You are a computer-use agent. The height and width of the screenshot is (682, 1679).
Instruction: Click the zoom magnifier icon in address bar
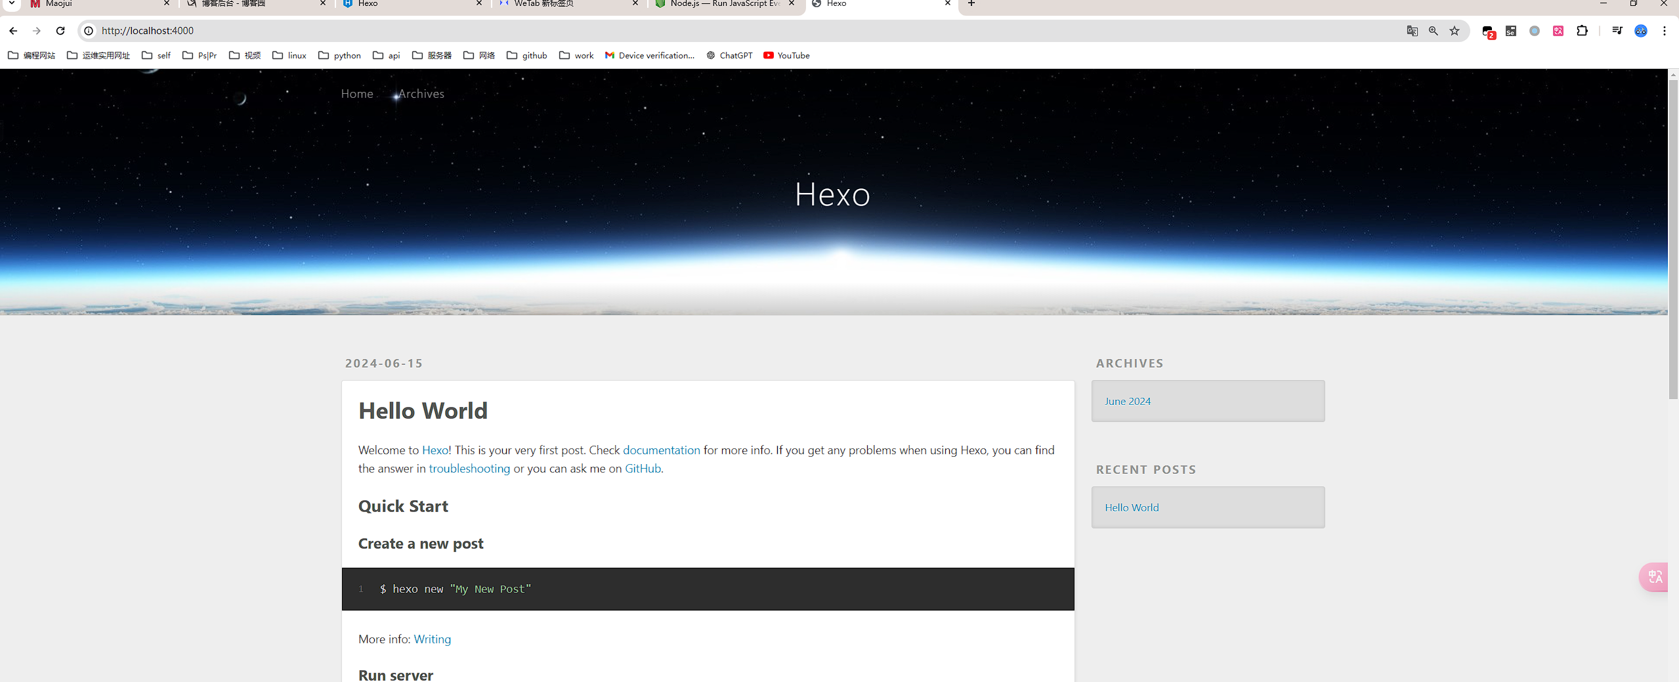point(1434,31)
